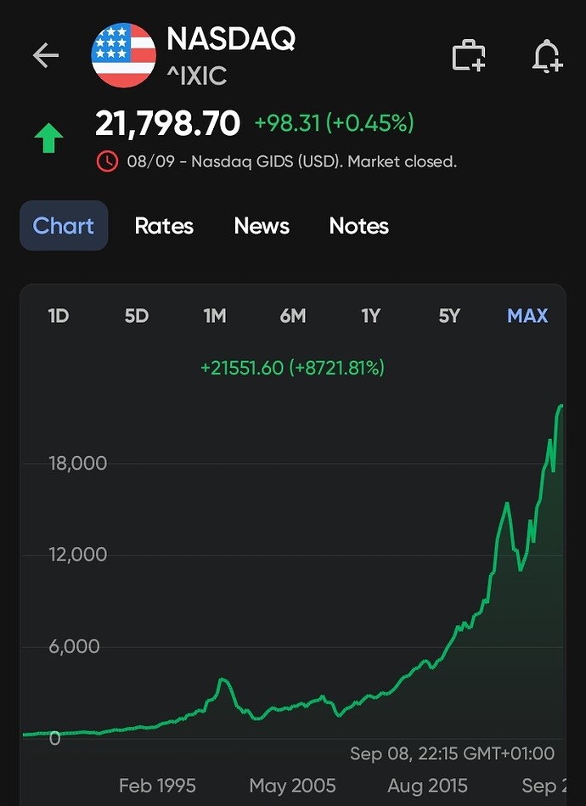Tap the NASDAQ ^IXIC title text

(x=231, y=57)
